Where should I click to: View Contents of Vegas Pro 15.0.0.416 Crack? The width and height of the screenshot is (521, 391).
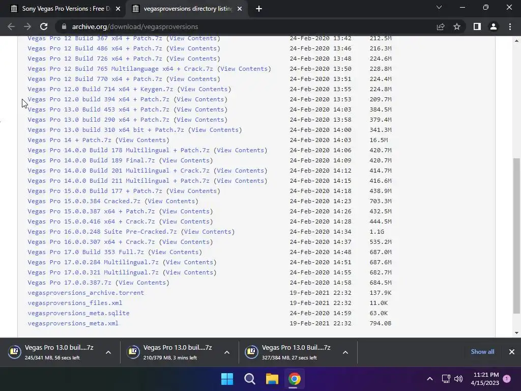pos(186,221)
